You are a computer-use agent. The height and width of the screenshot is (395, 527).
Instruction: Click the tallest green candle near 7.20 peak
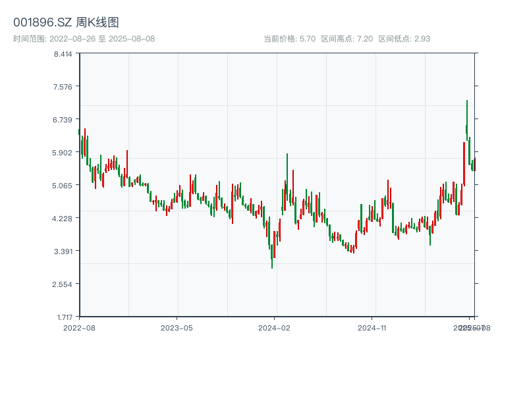tap(467, 120)
